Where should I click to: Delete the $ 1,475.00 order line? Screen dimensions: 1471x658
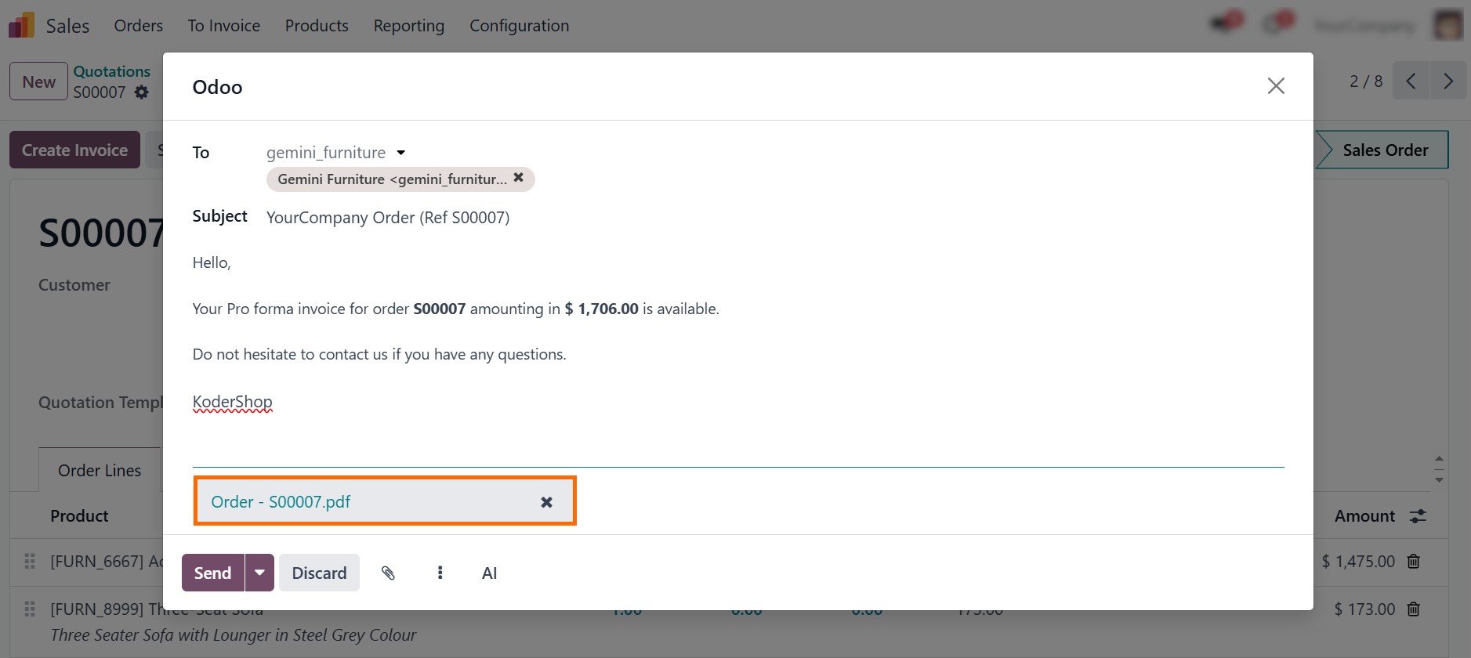coord(1414,562)
